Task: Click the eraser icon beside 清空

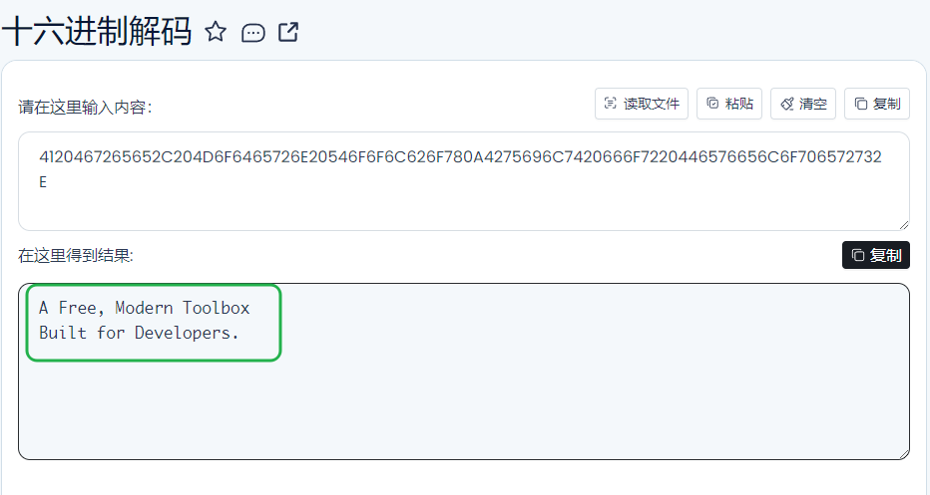Action: tap(786, 105)
